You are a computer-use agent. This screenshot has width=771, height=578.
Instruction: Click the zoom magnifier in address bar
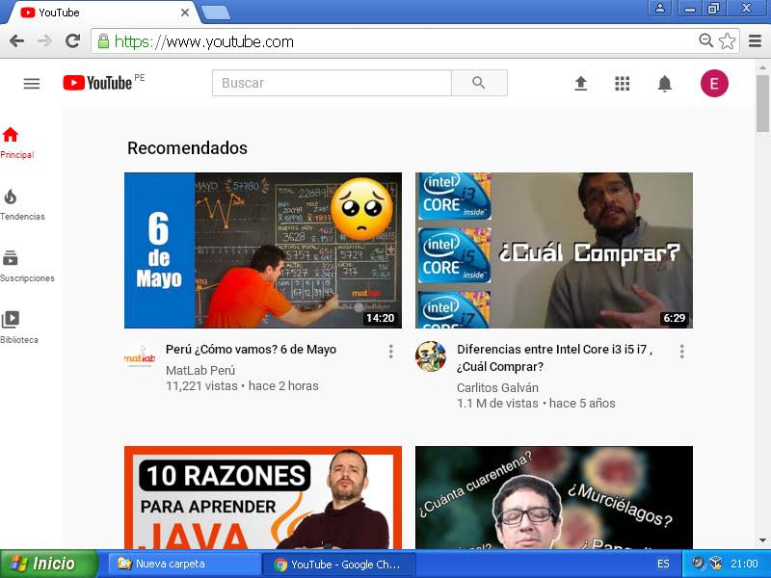(706, 40)
